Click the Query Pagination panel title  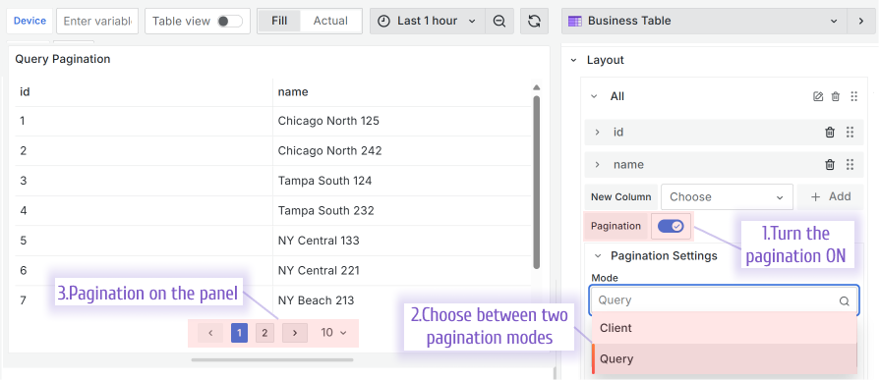[x=63, y=59]
